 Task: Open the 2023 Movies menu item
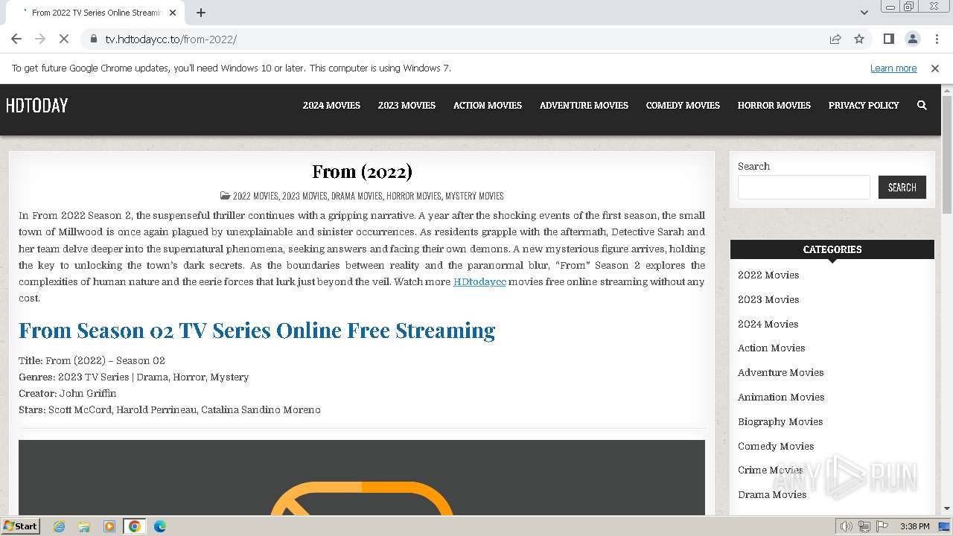pos(407,105)
